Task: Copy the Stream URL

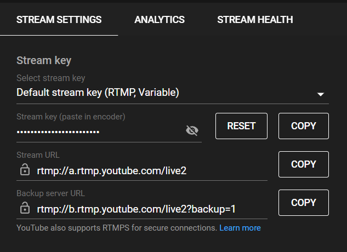Action: 303,164
